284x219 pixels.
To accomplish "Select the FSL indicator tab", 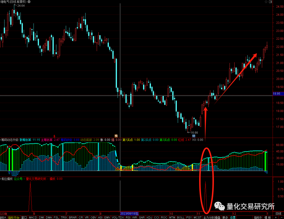I will pyautogui.click(x=56, y=217).
